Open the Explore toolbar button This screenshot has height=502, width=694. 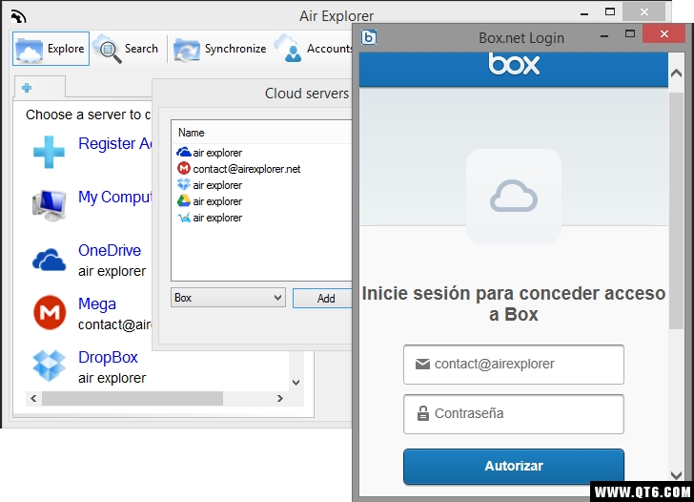click(51, 49)
